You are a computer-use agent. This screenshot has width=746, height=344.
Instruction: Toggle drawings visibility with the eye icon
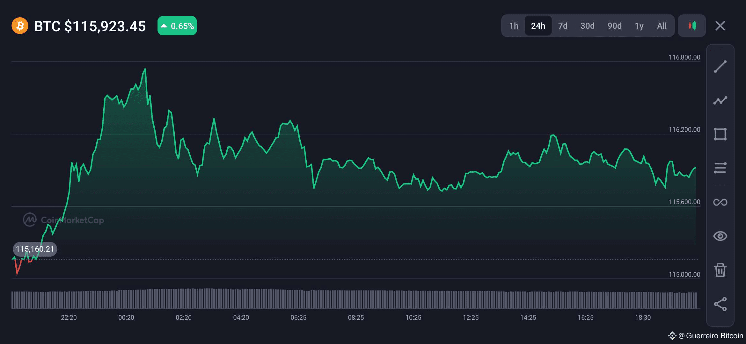[720, 236]
